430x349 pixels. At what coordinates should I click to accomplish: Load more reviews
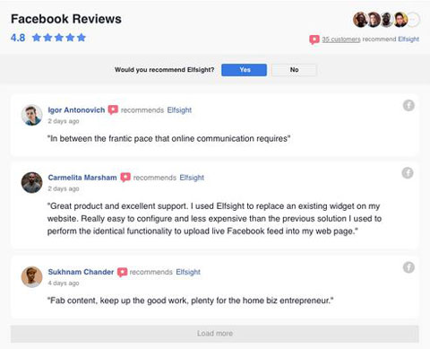click(x=215, y=334)
